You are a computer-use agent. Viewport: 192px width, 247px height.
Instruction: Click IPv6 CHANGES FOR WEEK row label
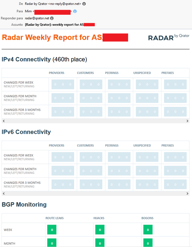(x=19, y=155)
